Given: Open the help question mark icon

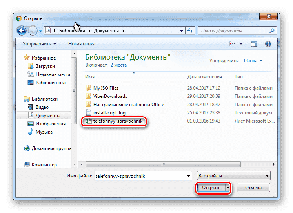Looking at the screenshot, I should [268, 44].
